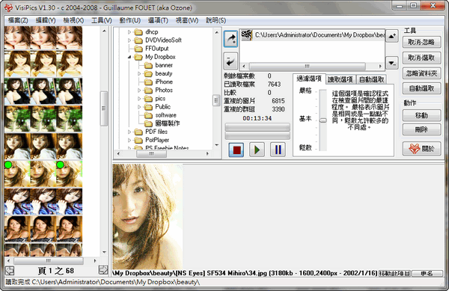Click the 鬆散 label on filter slider
This screenshot has width=449, height=291.
[x=305, y=147]
